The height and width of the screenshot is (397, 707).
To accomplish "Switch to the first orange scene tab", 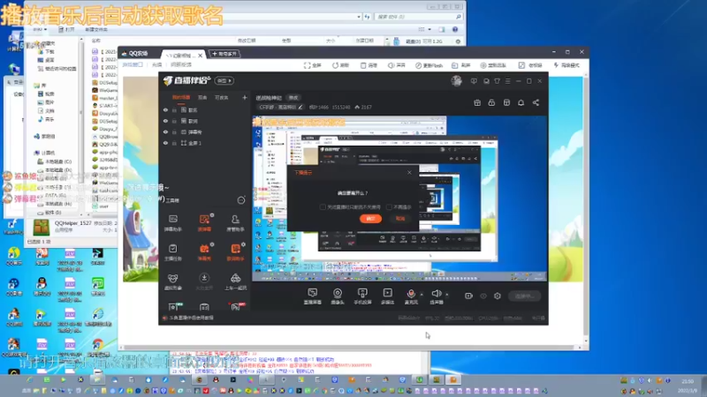I will (181, 97).
